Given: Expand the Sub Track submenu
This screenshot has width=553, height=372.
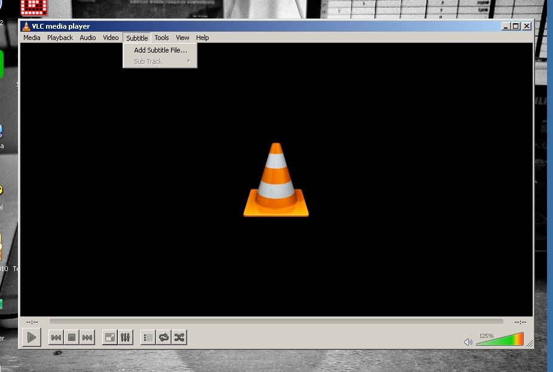Looking at the screenshot, I should pos(160,62).
